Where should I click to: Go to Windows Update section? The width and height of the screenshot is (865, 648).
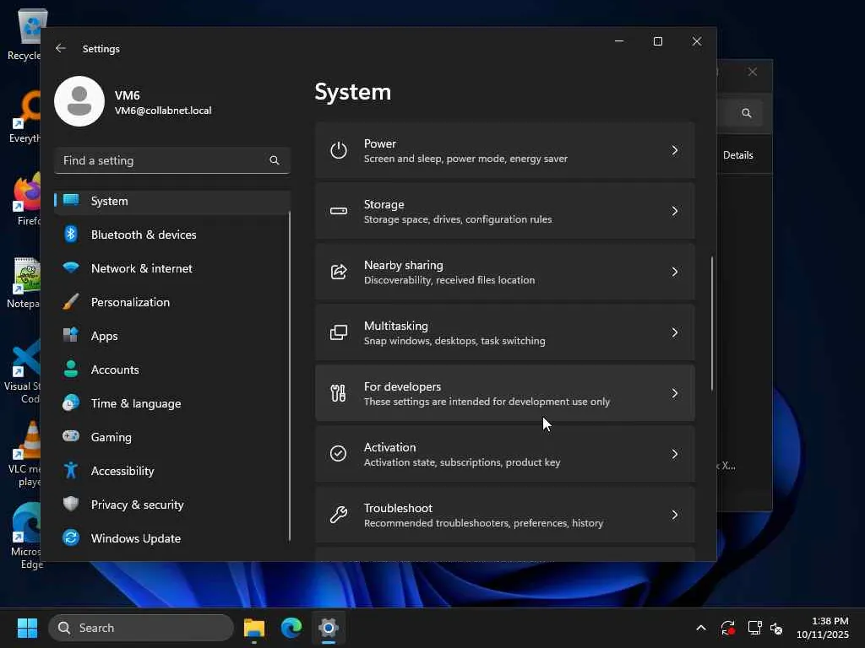pos(135,538)
